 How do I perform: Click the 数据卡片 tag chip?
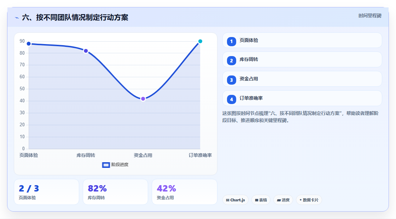coord(309,200)
